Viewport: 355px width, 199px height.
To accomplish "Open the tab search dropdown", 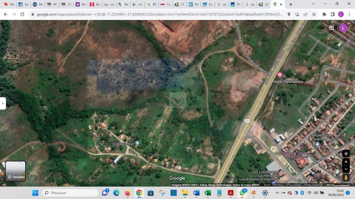I will tap(313, 4).
